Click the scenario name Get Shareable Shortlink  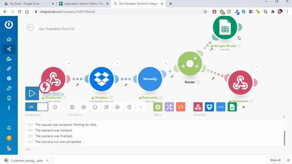tap(57, 29)
